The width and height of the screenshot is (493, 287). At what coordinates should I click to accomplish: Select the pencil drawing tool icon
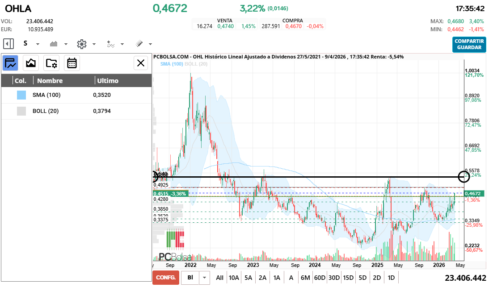pos(139,44)
